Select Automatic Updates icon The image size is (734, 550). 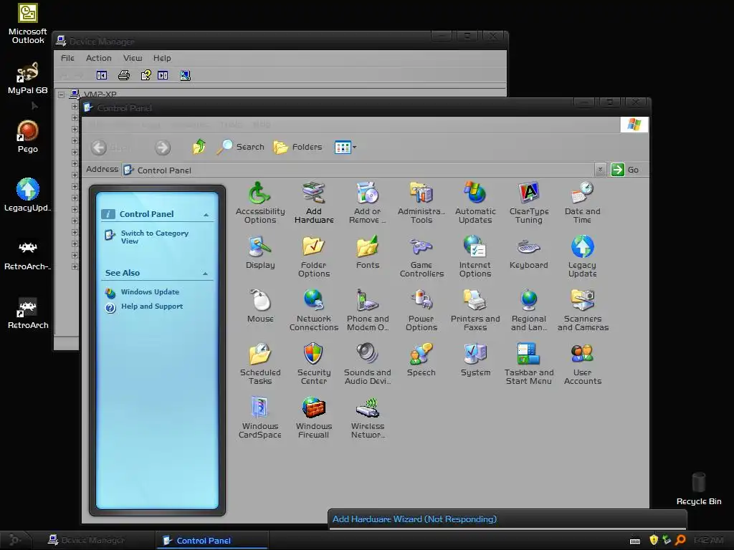[x=475, y=203]
